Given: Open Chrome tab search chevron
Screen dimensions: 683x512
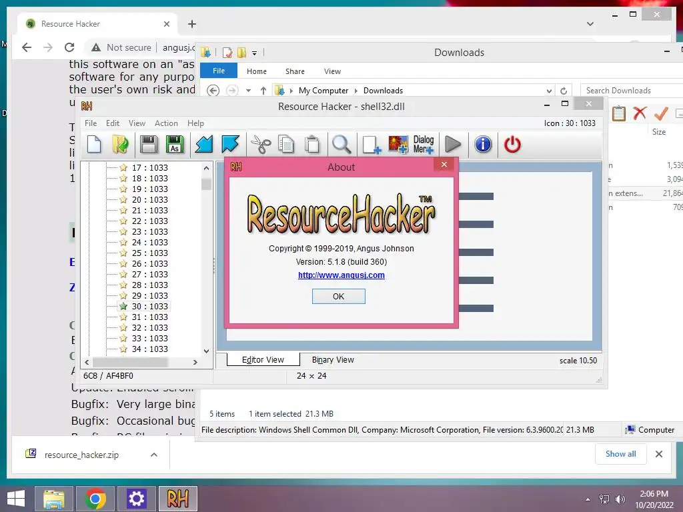Looking at the screenshot, I should [x=590, y=24].
